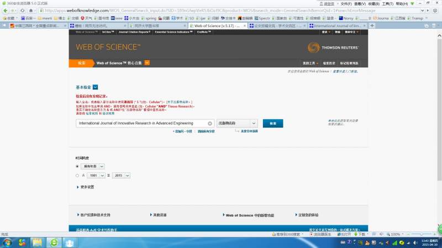
Task: Click the browser address bar URL
Action: [210, 10]
